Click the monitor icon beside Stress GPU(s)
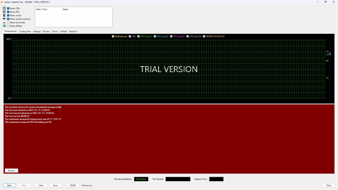The width and height of the screenshot is (338, 190). [x=4, y=26]
